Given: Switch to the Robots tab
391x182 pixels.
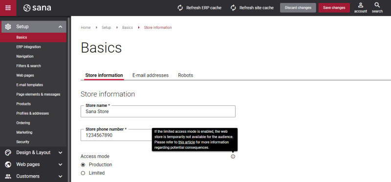Looking at the screenshot, I should coord(186,75).
